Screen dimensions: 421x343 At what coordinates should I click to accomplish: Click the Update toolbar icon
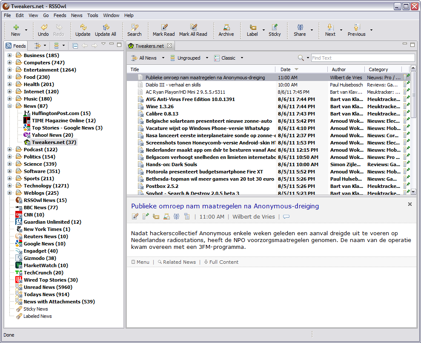(83, 30)
